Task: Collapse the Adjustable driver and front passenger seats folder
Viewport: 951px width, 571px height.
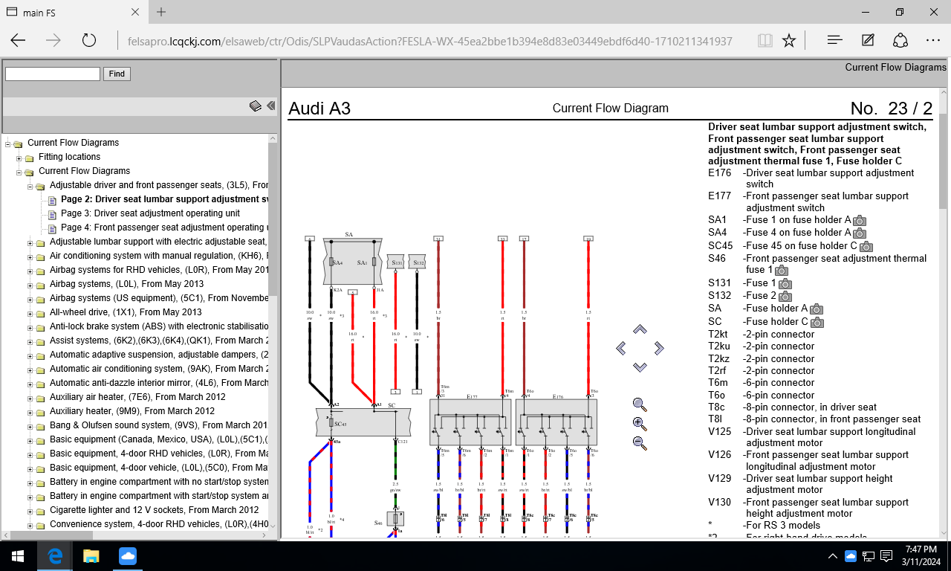Action: pyautogui.click(x=30, y=186)
